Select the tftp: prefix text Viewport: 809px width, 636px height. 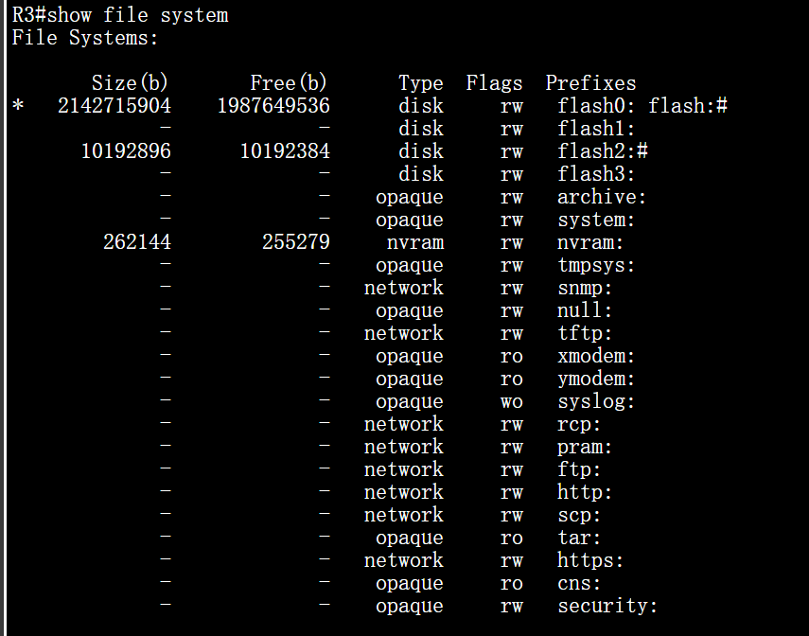pyautogui.click(x=585, y=332)
